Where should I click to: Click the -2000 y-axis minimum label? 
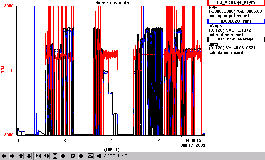tap(8, 135)
